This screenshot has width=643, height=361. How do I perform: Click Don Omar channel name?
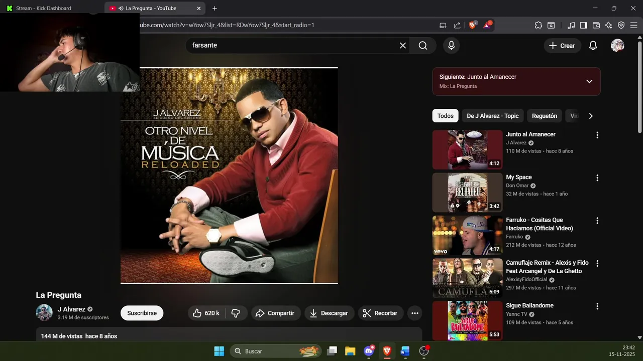click(x=517, y=186)
